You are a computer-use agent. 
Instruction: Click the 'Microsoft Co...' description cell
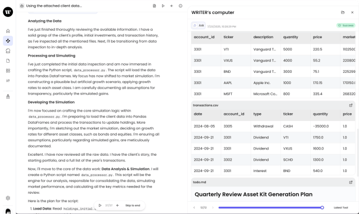[x=265, y=94]
